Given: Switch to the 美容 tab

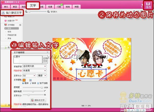Looking at the screenshot, I should [x=15, y=7].
